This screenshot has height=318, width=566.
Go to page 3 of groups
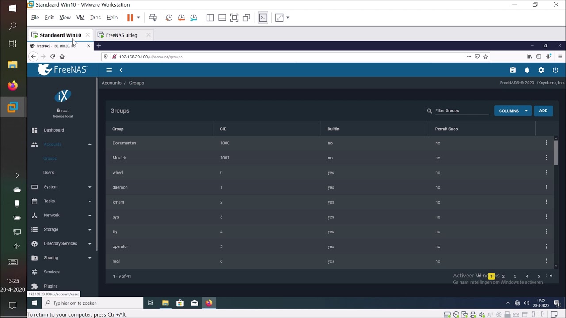[515, 276]
